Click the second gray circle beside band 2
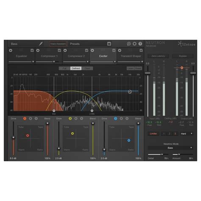This screenshot has height=201, width=201. [81, 118]
